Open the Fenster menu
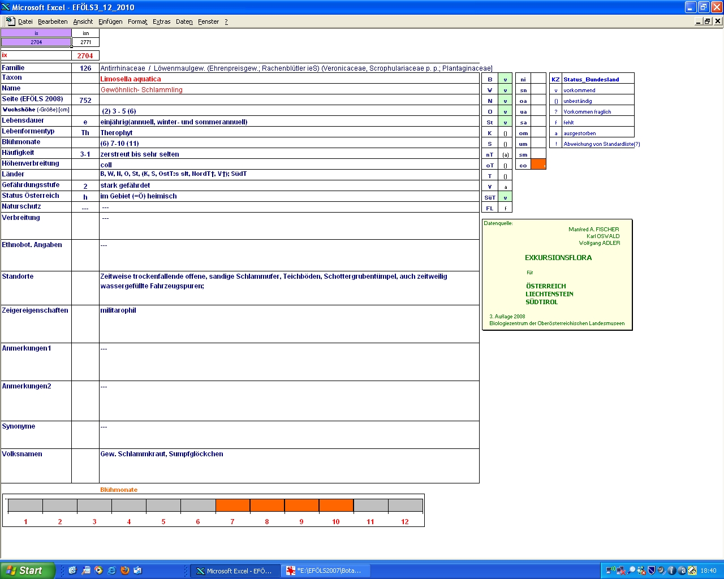The height and width of the screenshot is (579, 724). pos(208,21)
